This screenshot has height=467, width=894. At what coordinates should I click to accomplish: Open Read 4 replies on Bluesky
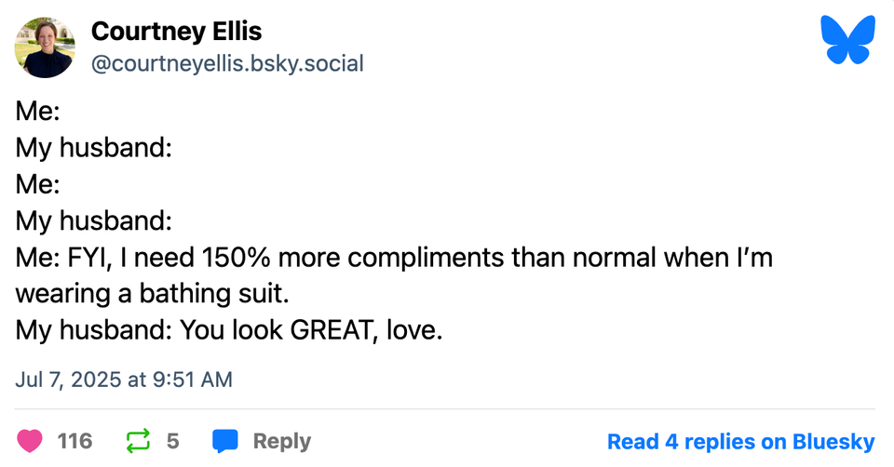740,441
